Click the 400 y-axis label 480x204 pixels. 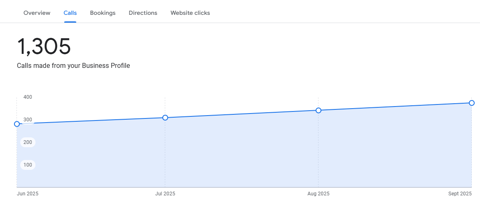pyautogui.click(x=28, y=97)
